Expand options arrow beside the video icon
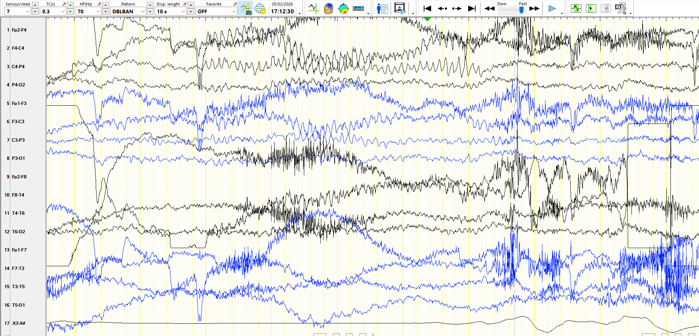This screenshot has height=336, width=699. point(413,13)
